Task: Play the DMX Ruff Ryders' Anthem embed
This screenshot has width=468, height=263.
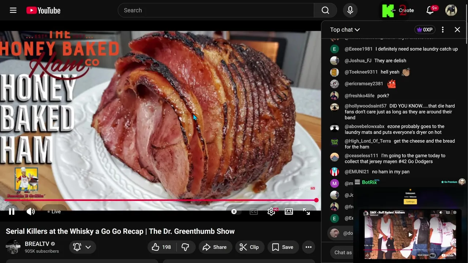Action: (x=410, y=235)
